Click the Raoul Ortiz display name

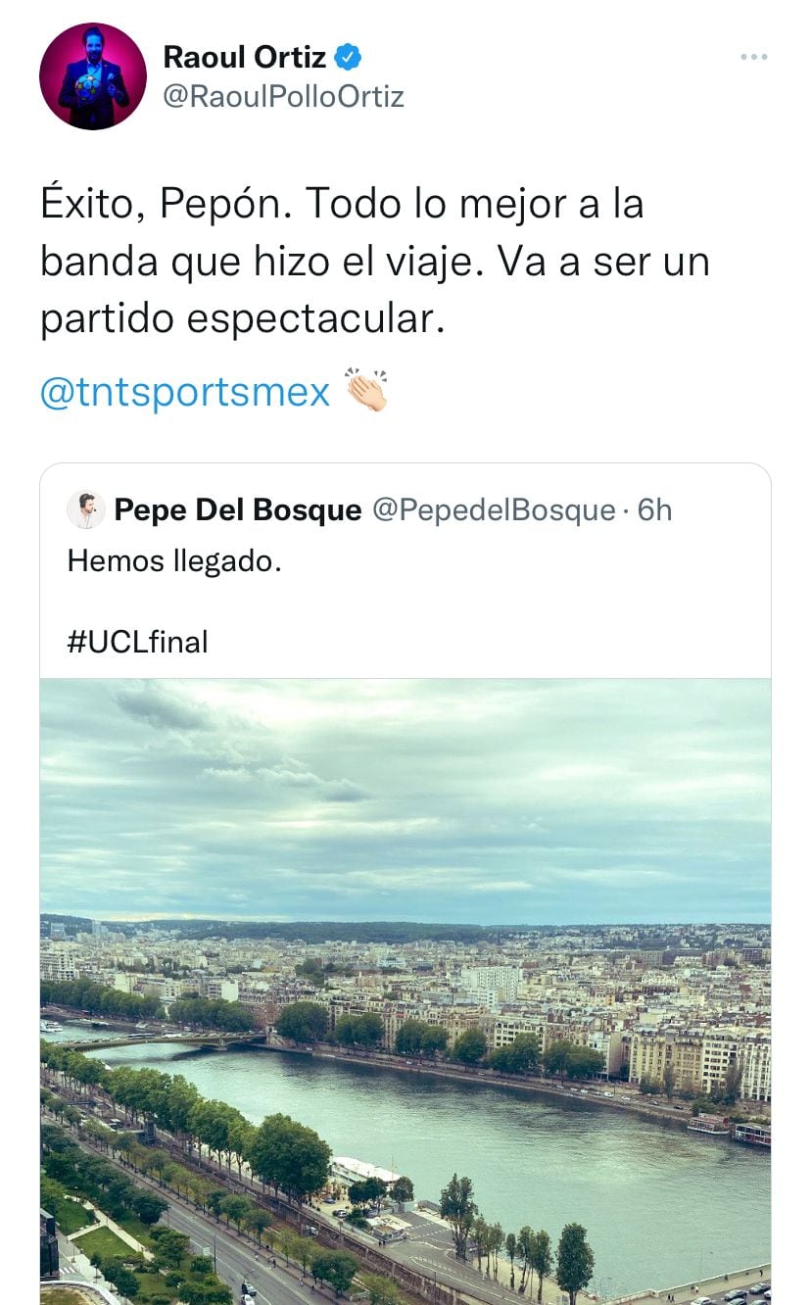pos(244,57)
